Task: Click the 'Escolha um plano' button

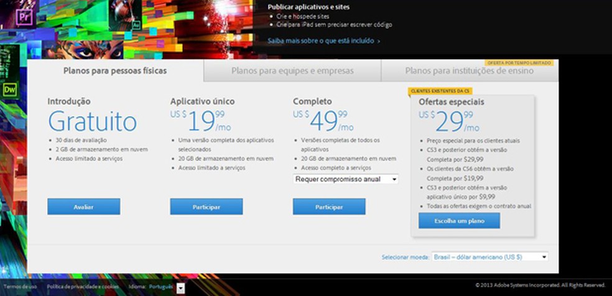Action: (x=460, y=221)
